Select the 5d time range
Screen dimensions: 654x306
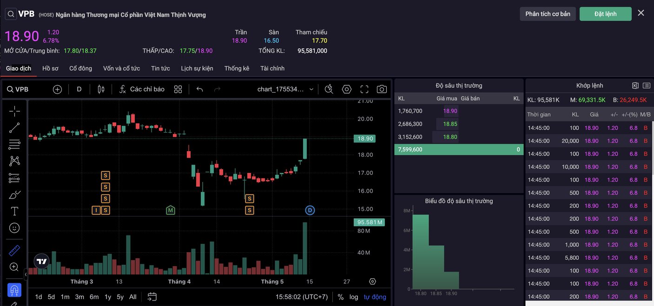click(51, 297)
